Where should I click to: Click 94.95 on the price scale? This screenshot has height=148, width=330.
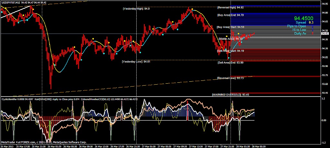pos(325,4)
